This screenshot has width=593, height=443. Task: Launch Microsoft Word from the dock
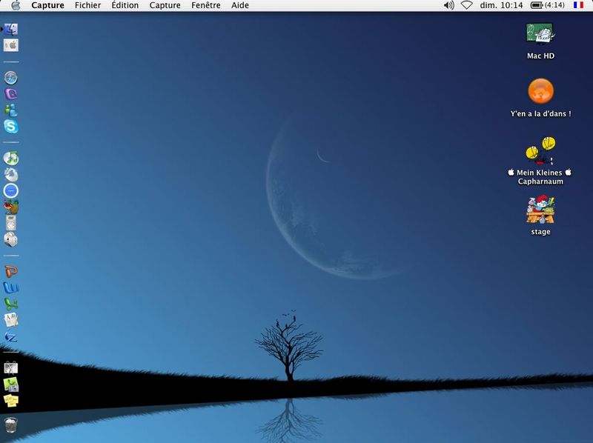click(11, 287)
